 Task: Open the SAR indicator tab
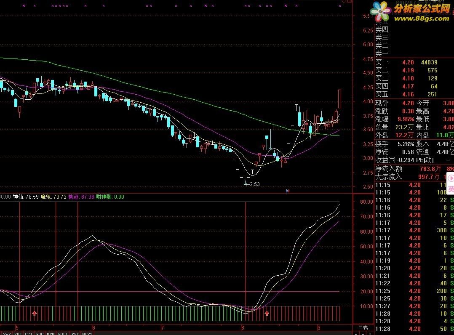pyautogui.click(x=7, y=334)
